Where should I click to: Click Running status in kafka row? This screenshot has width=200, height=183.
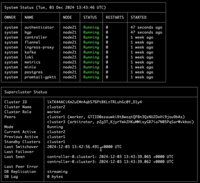(x=91, y=53)
